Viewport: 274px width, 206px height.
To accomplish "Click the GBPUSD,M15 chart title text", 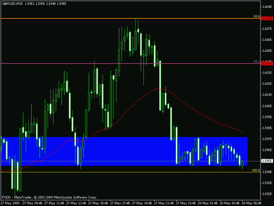I will click(x=12, y=4).
